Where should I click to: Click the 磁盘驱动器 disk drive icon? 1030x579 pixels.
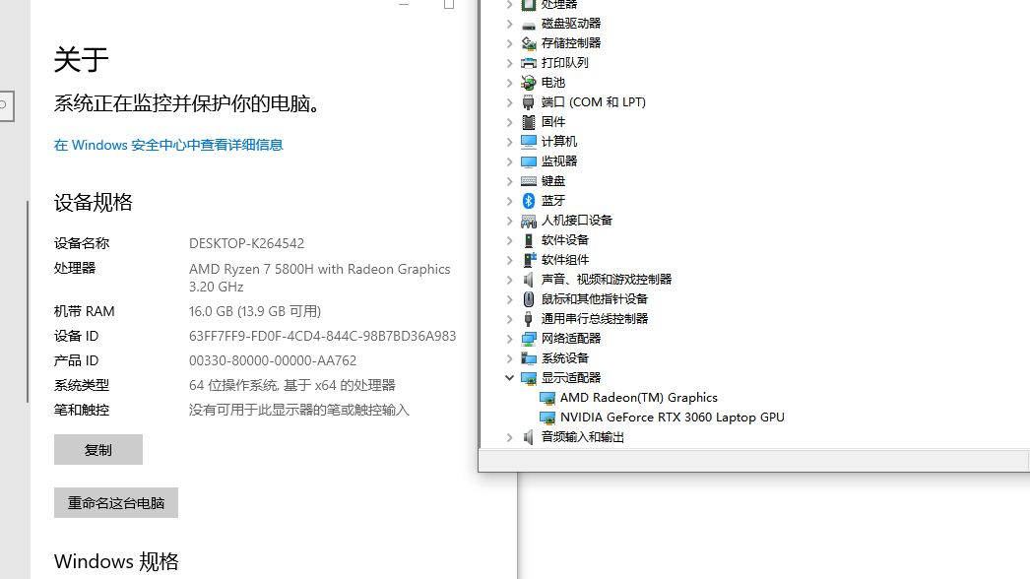528,25
